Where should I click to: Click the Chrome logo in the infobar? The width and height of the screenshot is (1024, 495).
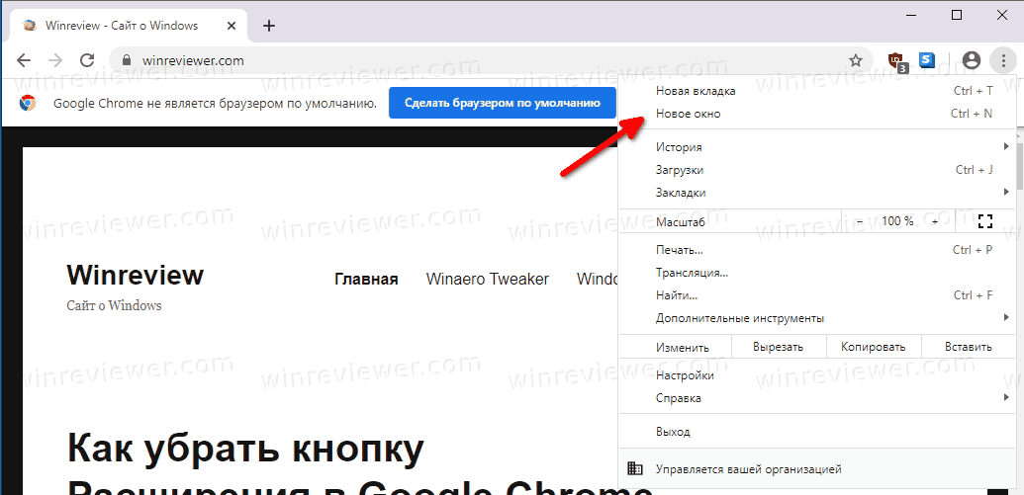coord(28,103)
